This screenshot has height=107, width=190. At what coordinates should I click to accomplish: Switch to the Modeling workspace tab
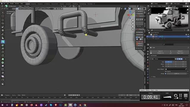[34, 4]
